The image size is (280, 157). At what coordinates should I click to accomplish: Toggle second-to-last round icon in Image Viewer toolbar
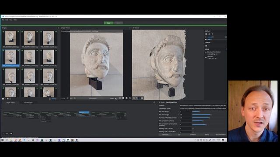(x=126, y=98)
